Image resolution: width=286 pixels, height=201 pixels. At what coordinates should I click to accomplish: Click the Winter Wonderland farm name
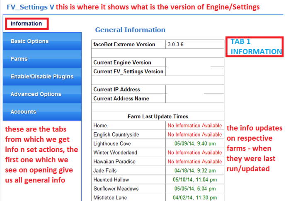(x=115, y=153)
